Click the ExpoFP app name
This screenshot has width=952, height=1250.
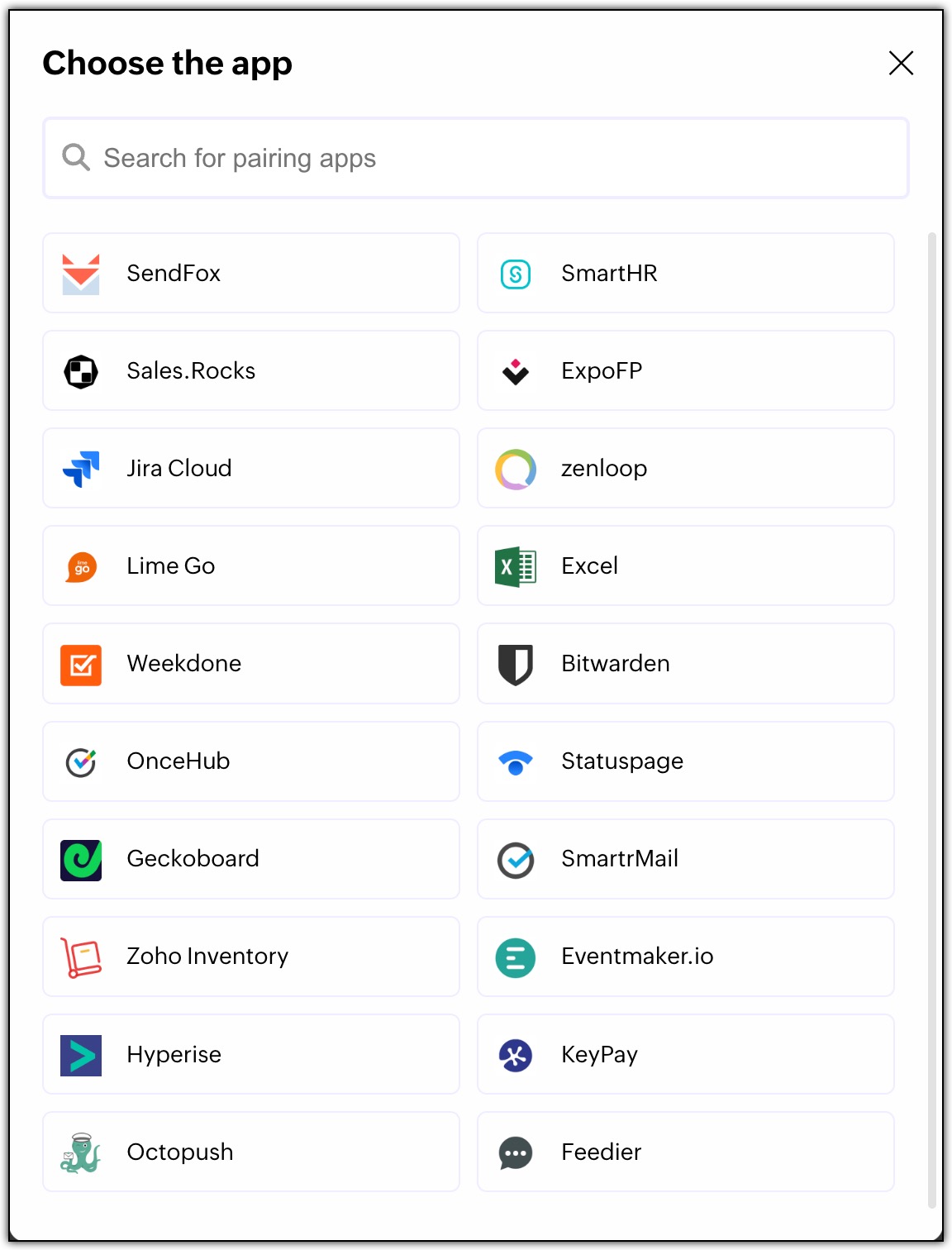pyautogui.click(x=602, y=371)
